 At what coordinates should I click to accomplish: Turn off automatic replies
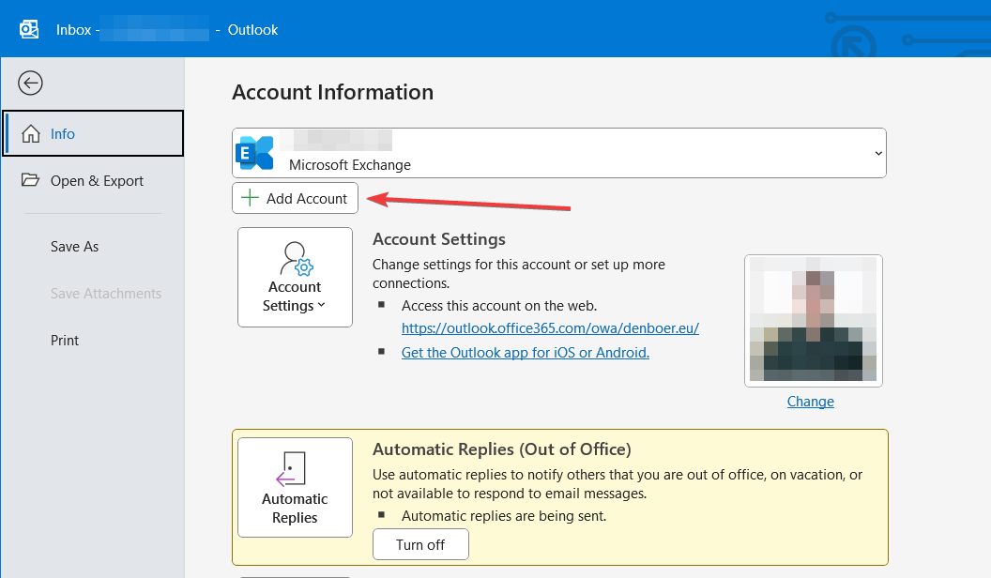(419, 544)
